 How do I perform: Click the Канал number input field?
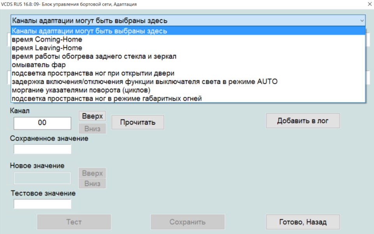[42, 123]
